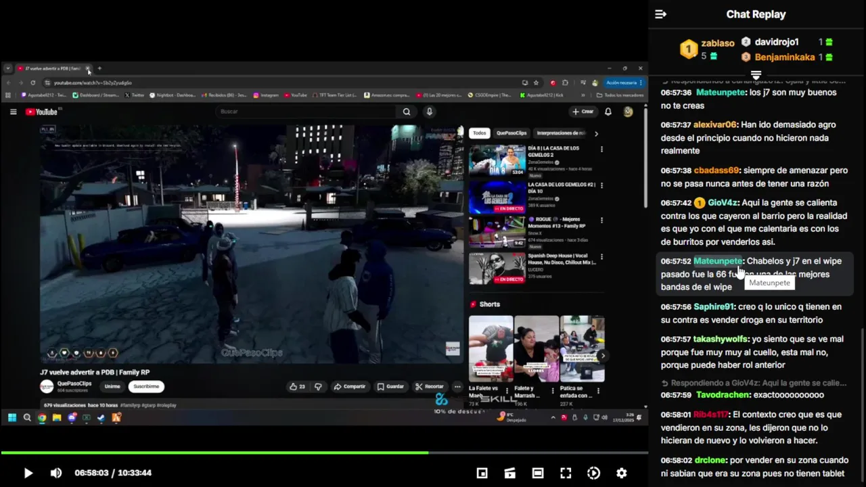Show more filter chips with the arrow
Viewport: 866px width, 487px height.
click(596, 133)
